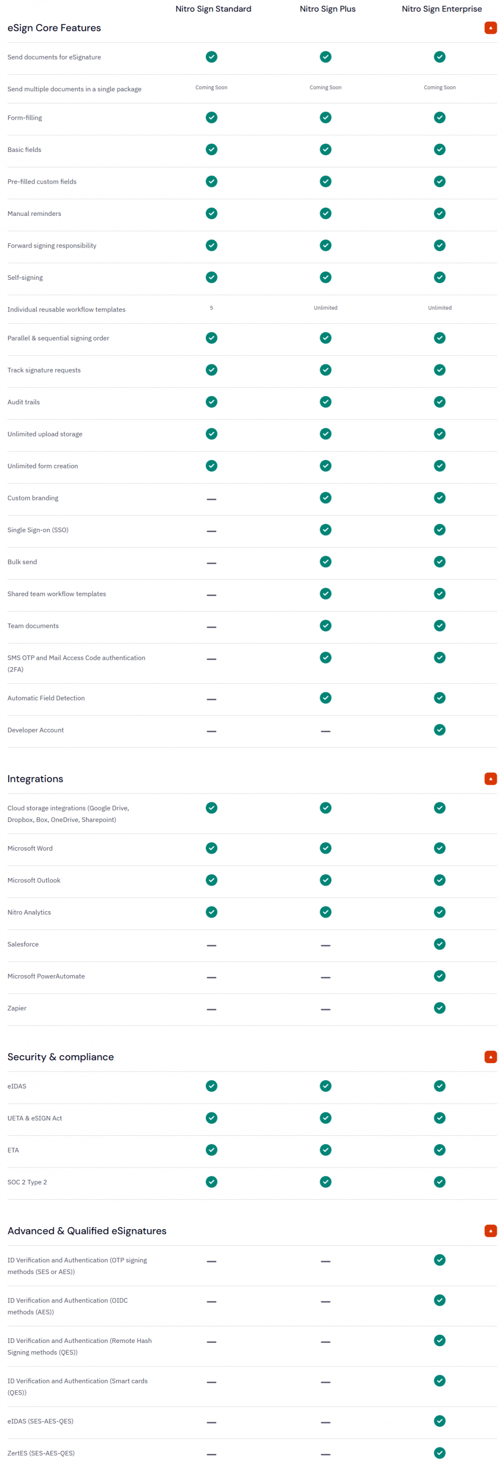Viewport: 504px width, 1465px height.
Task: Click the Send documents for eSignature label
Action: 54,58
